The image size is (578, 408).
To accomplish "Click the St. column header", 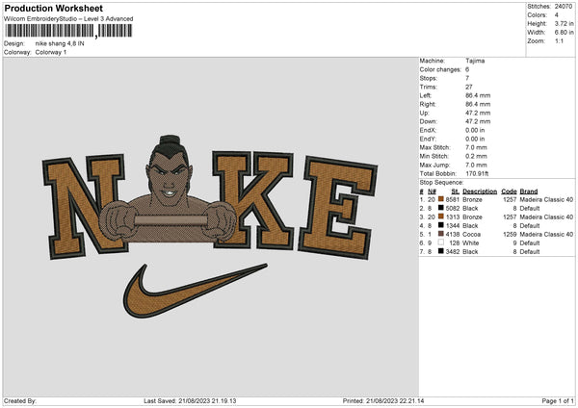I will tap(456, 191).
